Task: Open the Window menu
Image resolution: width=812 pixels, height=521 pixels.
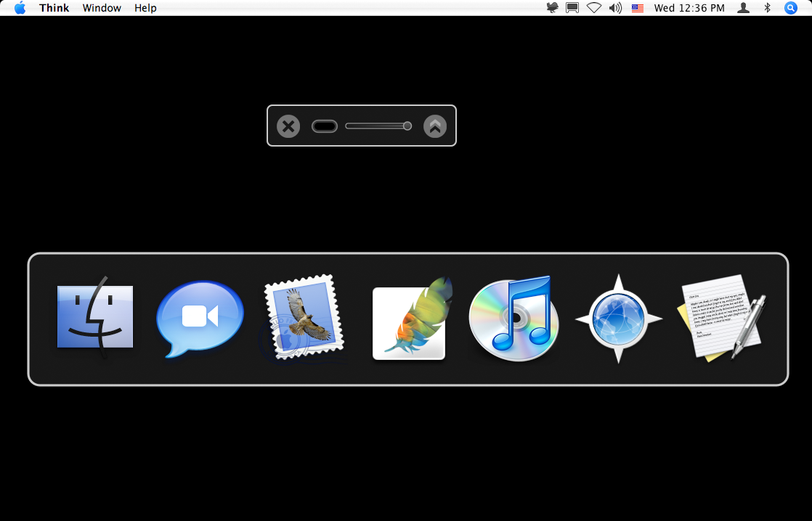Action: (x=102, y=8)
